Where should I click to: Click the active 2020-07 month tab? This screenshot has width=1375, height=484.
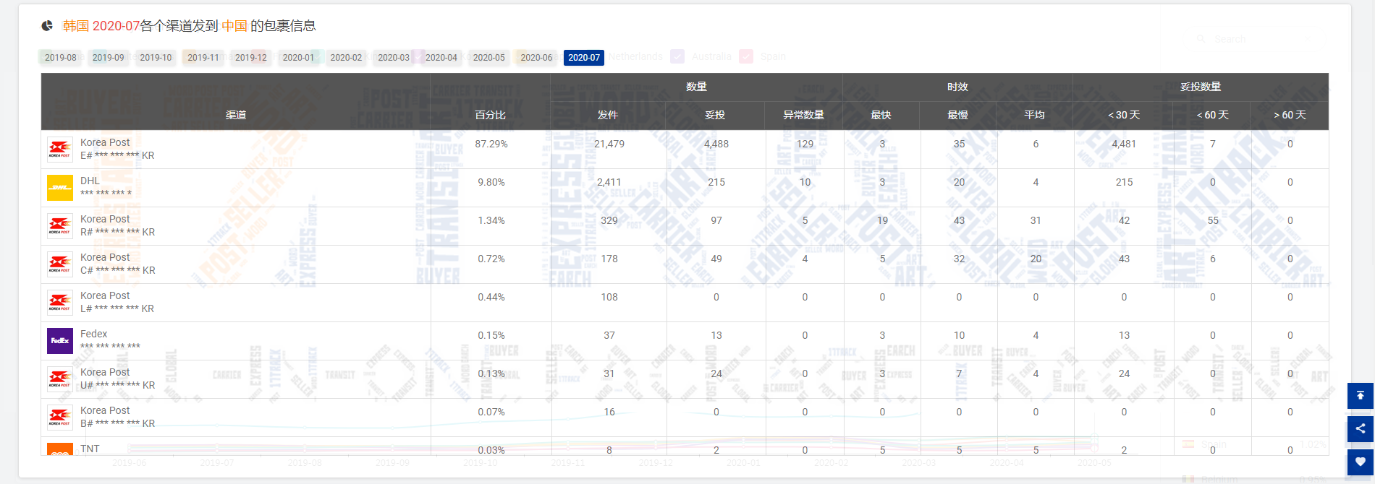click(x=584, y=58)
